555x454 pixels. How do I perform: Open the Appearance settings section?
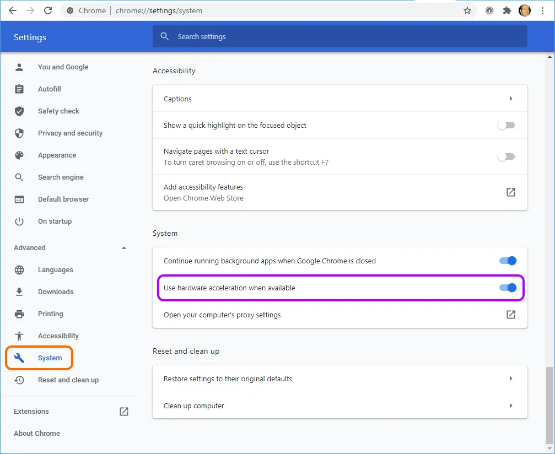point(57,155)
